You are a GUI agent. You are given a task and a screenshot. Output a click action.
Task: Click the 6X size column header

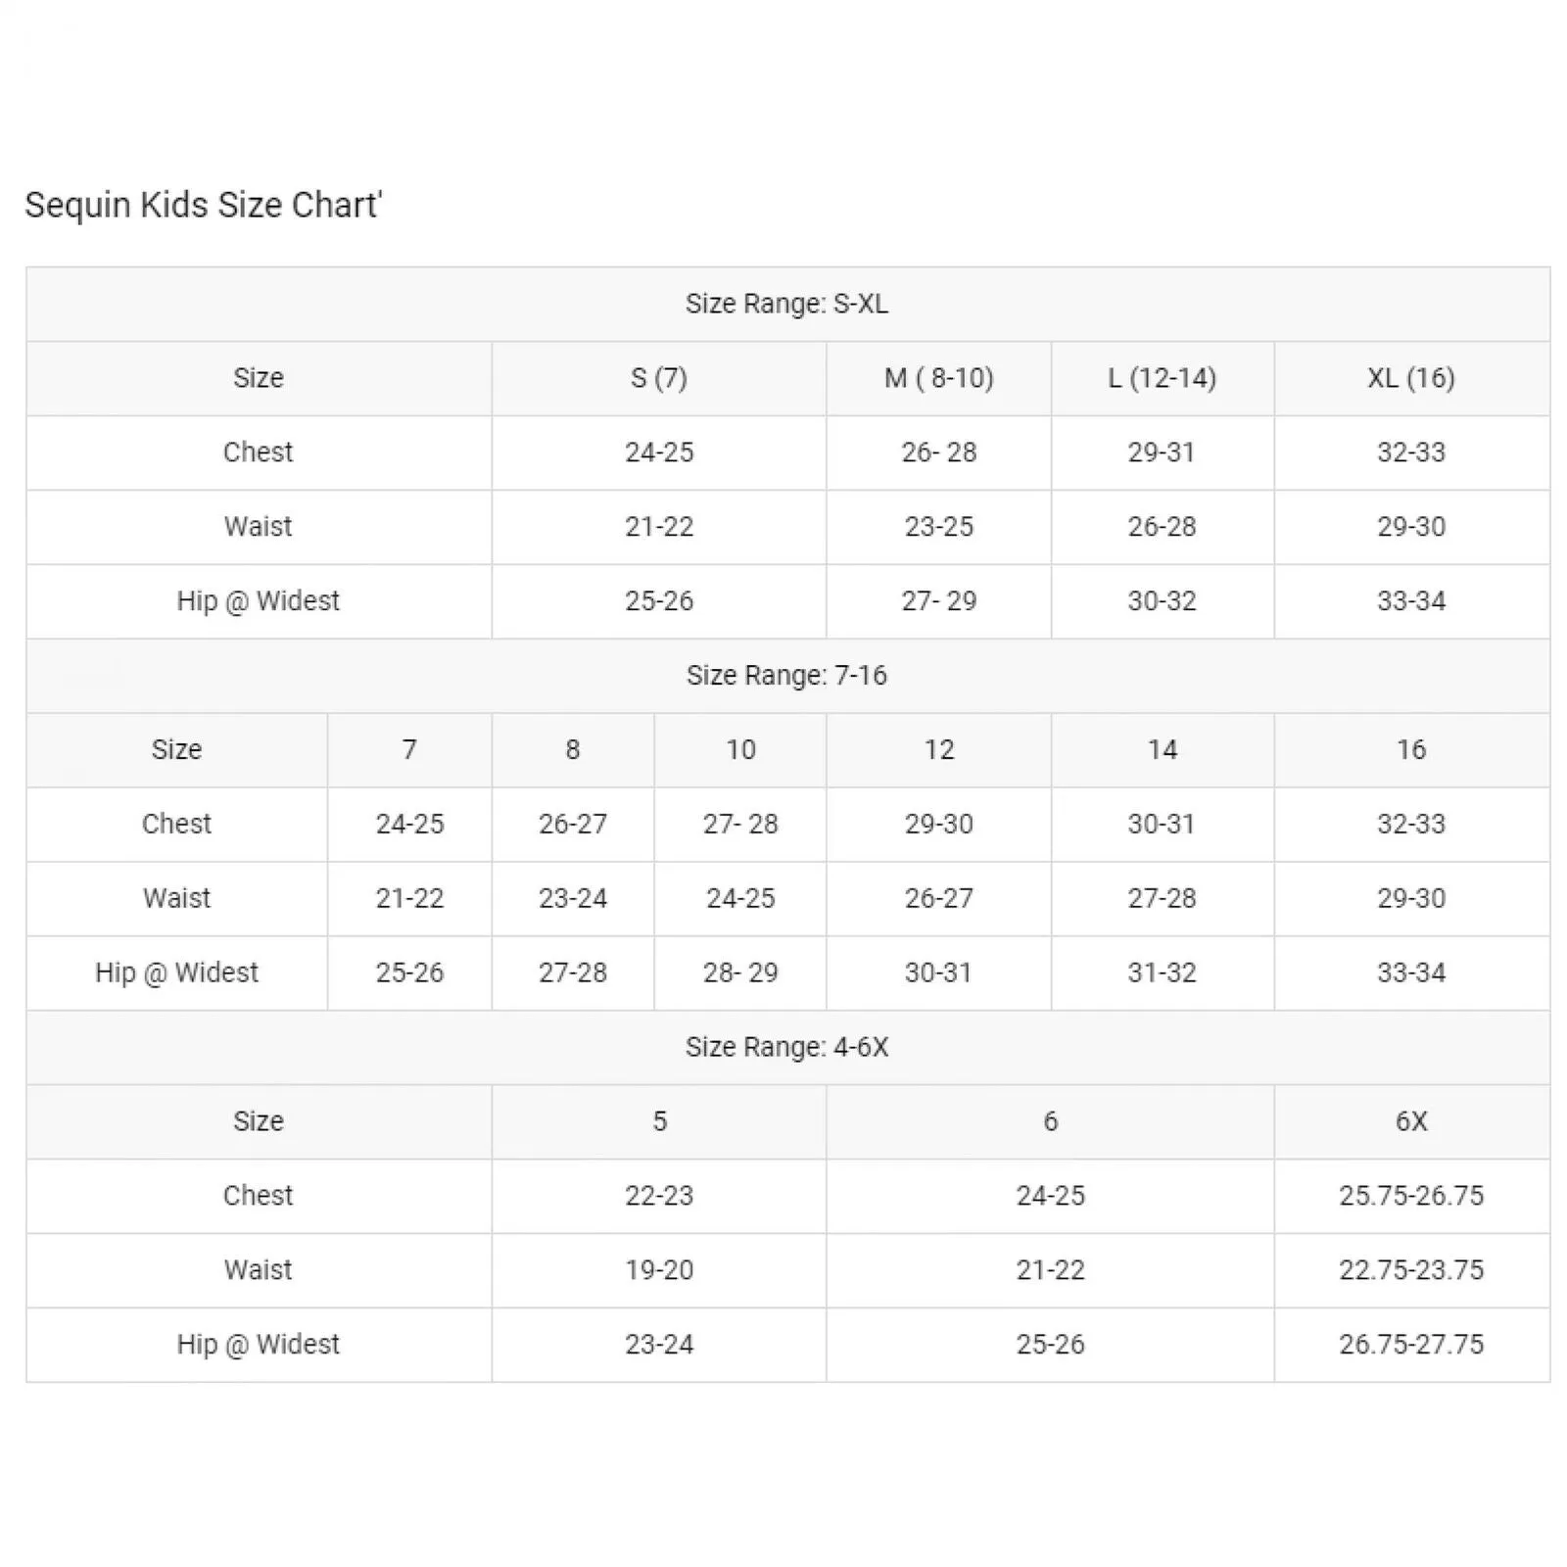pos(1411,1121)
